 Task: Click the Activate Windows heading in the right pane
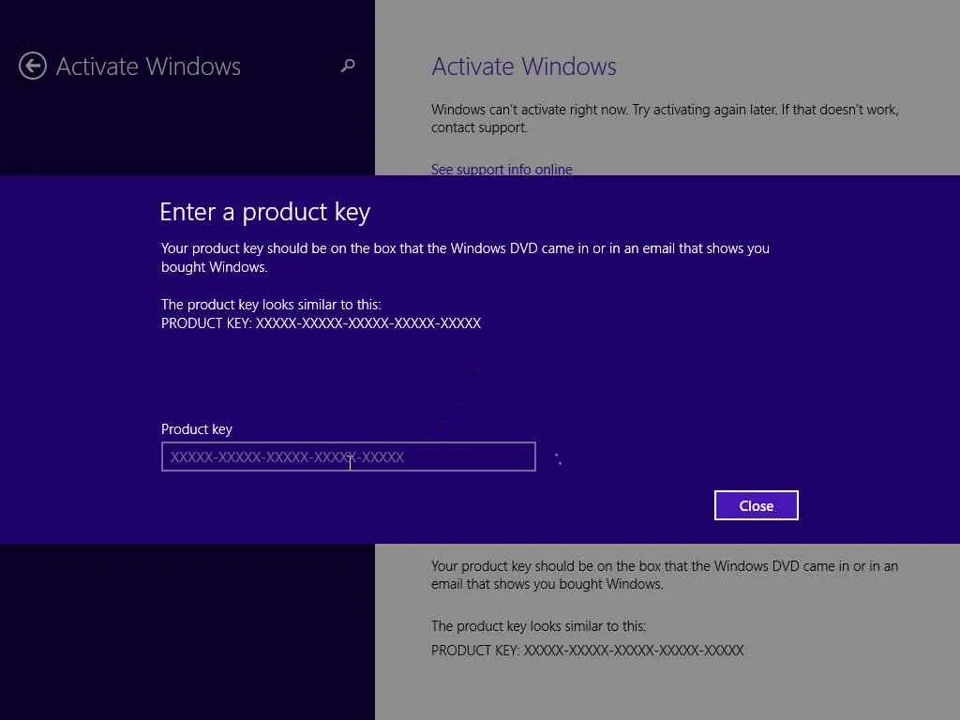(524, 67)
